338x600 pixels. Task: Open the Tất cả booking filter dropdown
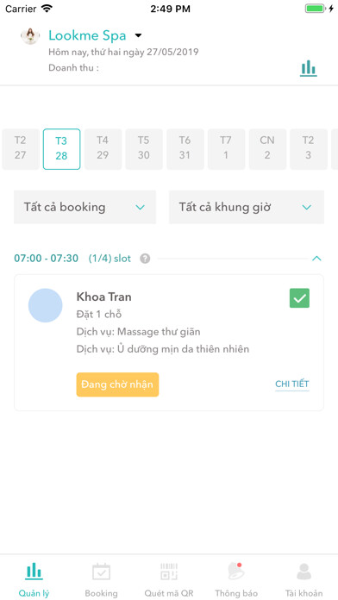point(85,207)
